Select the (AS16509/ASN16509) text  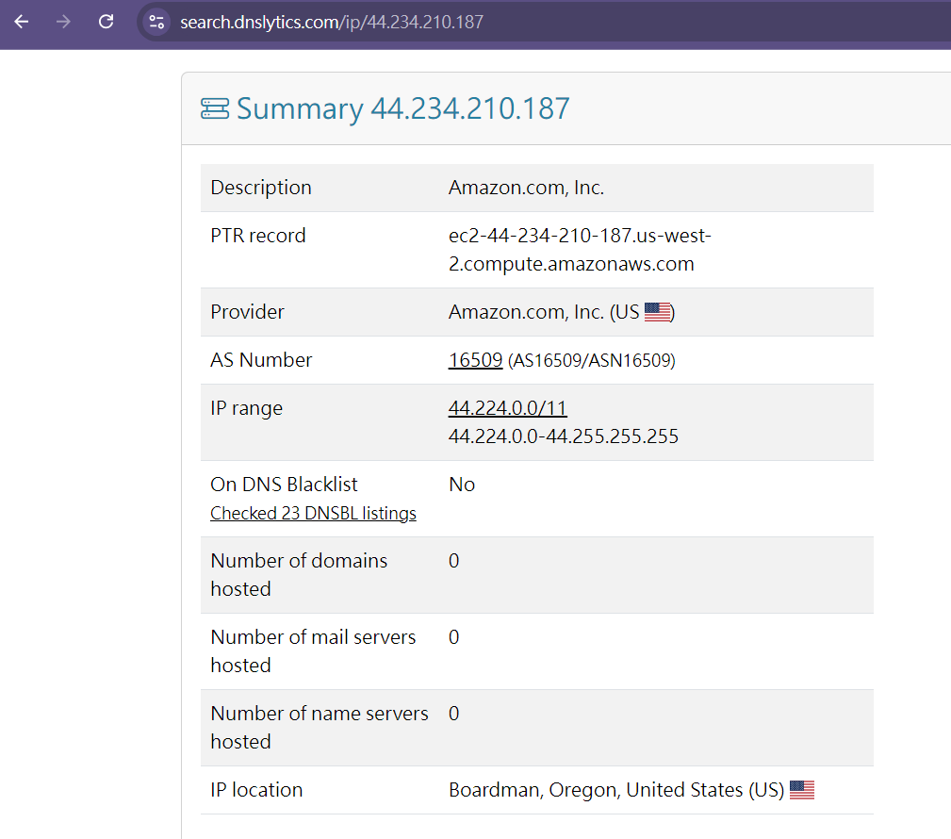pyautogui.click(x=591, y=360)
